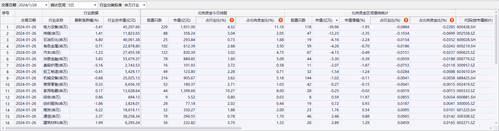Open the 行业分类标准 申万行业 dropdown
Viewport: 499px width, 131px height.
(144, 5)
